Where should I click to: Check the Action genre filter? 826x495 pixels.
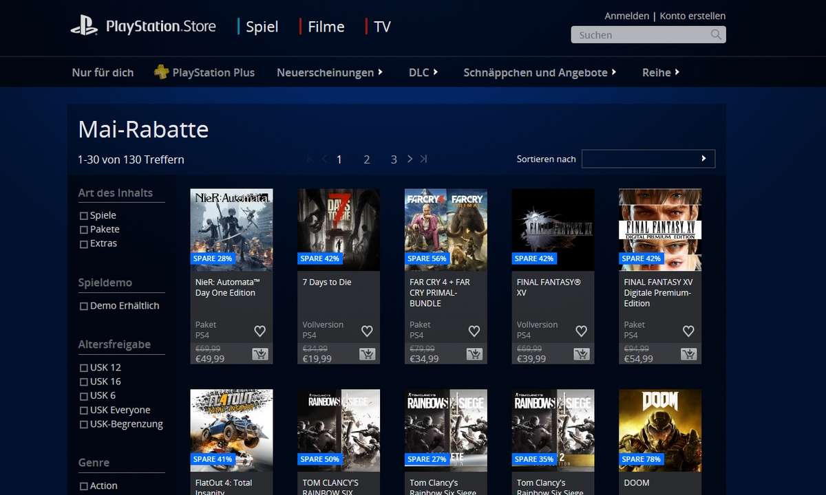click(84, 486)
